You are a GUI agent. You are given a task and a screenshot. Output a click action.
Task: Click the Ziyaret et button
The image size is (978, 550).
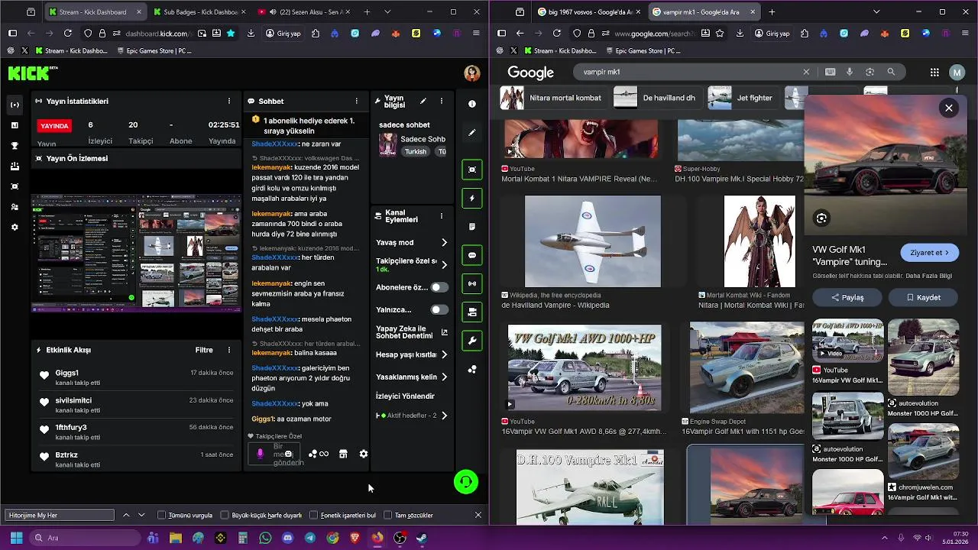(929, 253)
